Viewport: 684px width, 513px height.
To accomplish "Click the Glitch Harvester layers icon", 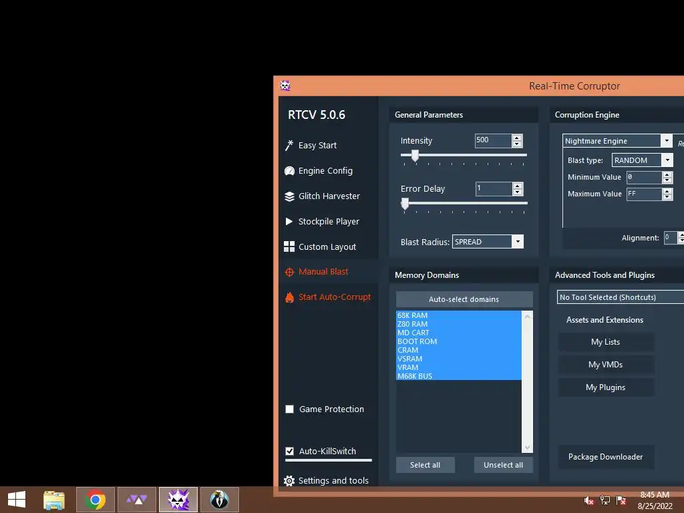I will 289,196.
